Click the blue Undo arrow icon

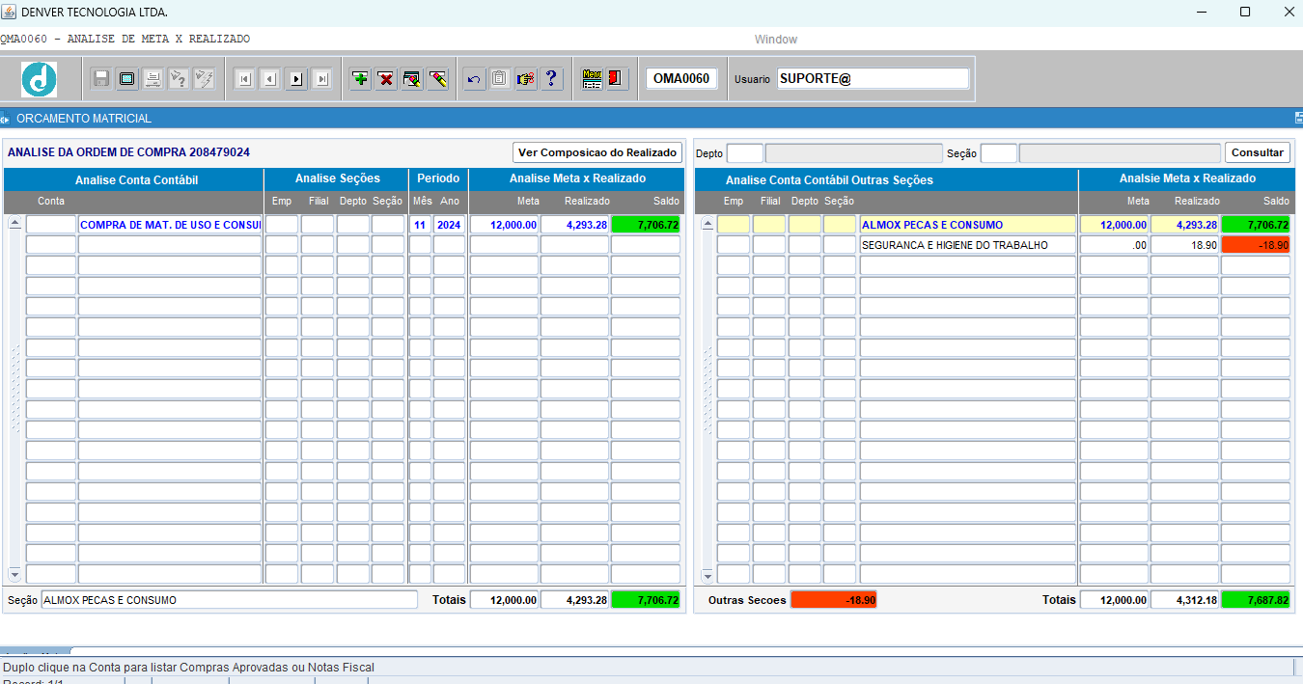click(473, 79)
